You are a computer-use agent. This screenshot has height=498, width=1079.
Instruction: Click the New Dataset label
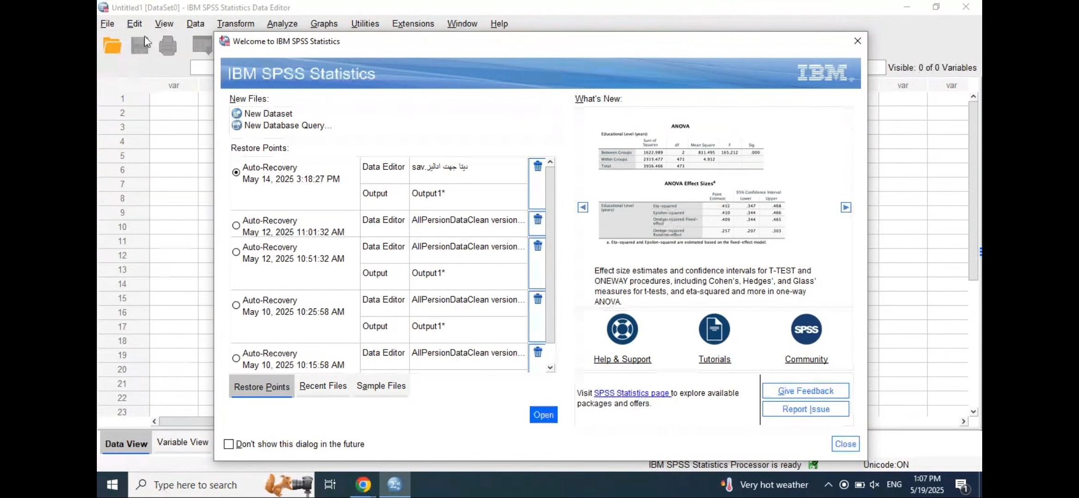click(x=268, y=113)
